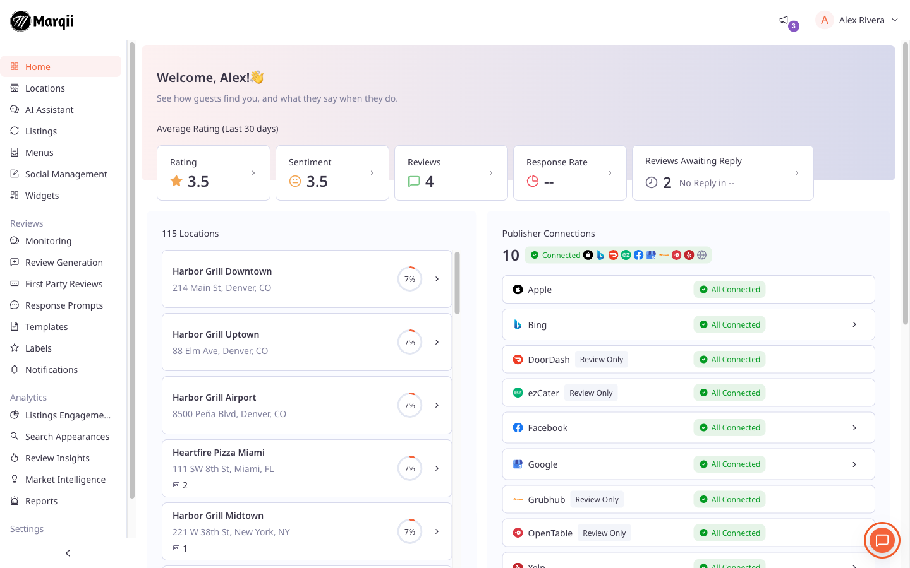Screen dimensions: 910x568
Task: Click Harbor Grill Midtown 7% progress ring
Action: tap(409, 531)
